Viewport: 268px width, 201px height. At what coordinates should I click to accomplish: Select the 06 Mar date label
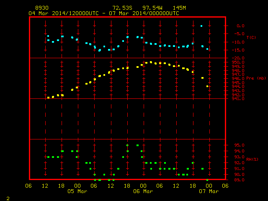143,191
